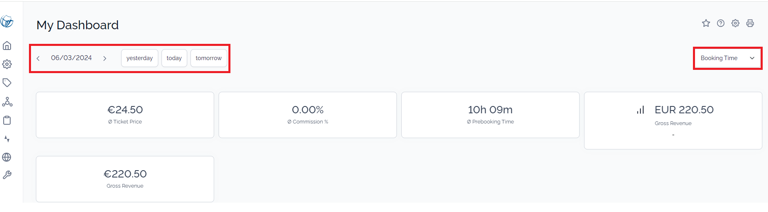Open the tag icon in sidebar
The image size is (768, 212).
coord(7,83)
